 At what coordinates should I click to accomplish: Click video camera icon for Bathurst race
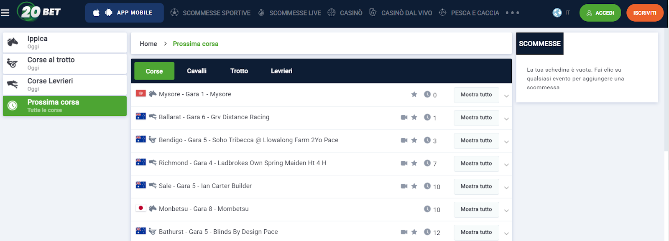click(404, 232)
